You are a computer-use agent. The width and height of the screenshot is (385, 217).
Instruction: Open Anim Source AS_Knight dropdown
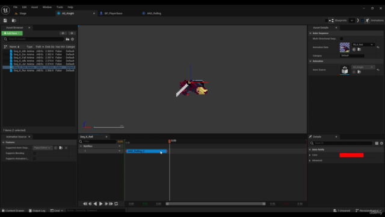(x=363, y=67)
